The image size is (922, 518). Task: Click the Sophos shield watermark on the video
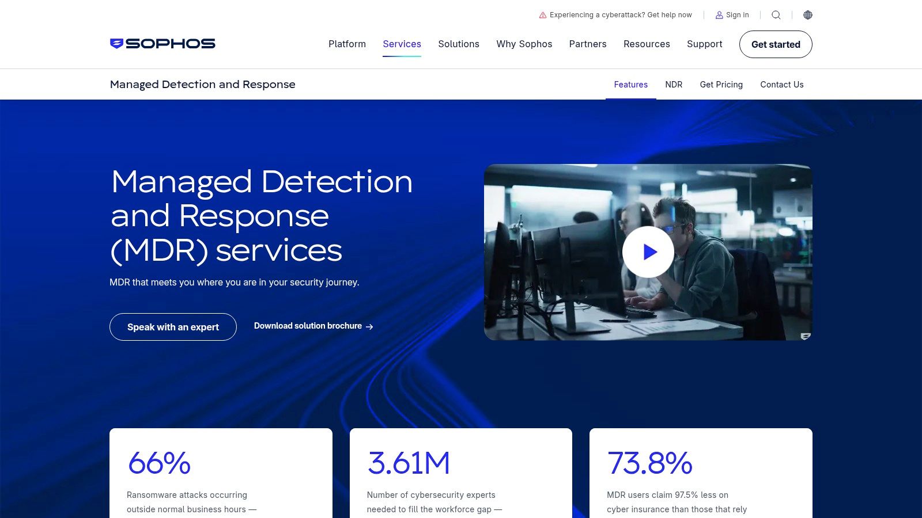click(805, 336)
